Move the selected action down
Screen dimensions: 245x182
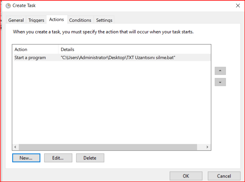point(220,82)
